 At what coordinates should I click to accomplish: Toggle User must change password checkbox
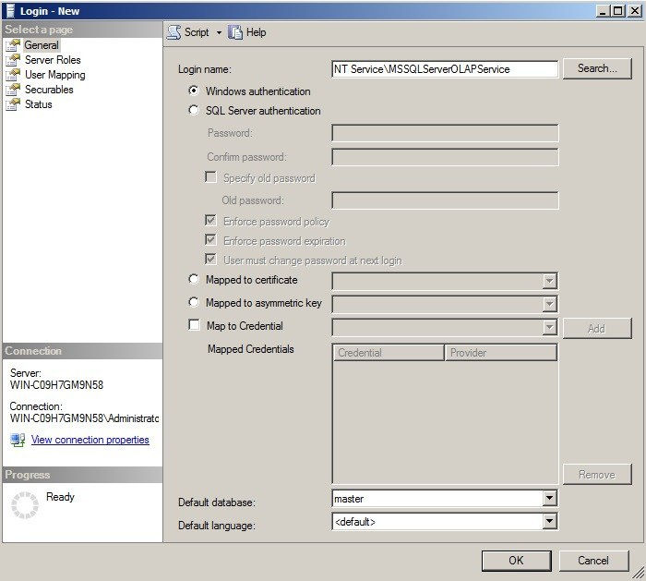(x=211, y=260)
